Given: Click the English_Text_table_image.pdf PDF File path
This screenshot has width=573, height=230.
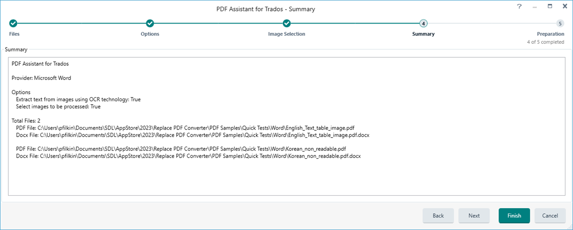Looking at the screenshot, I should 185,128.
